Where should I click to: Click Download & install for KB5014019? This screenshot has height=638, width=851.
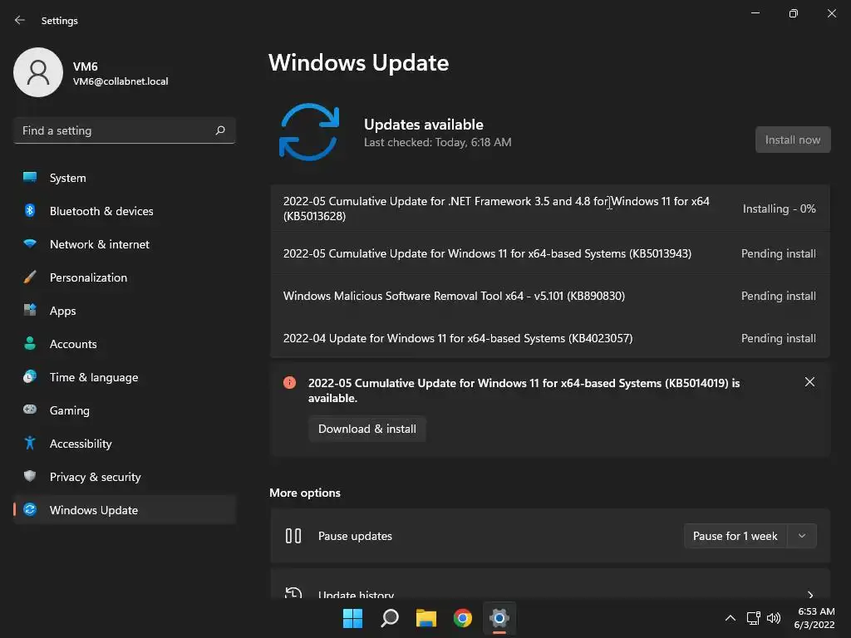click(366, 429)
